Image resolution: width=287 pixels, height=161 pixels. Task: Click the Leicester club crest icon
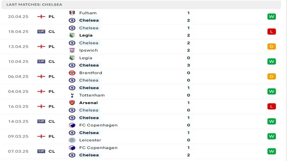[x=72, y=140]
